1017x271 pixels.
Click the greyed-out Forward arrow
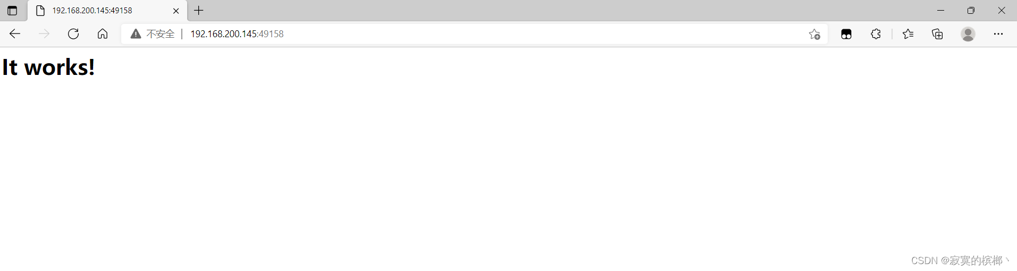(x=44, y=34)
